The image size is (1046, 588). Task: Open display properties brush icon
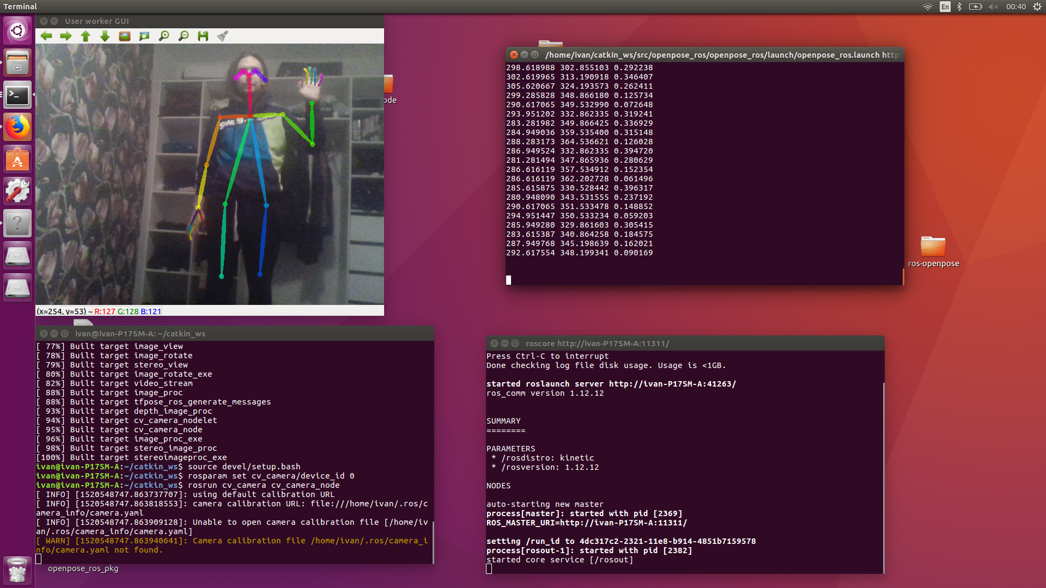point(222,36)
